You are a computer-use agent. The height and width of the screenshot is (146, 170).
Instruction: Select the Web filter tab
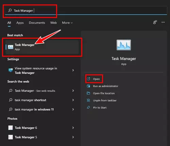[53, 23]
